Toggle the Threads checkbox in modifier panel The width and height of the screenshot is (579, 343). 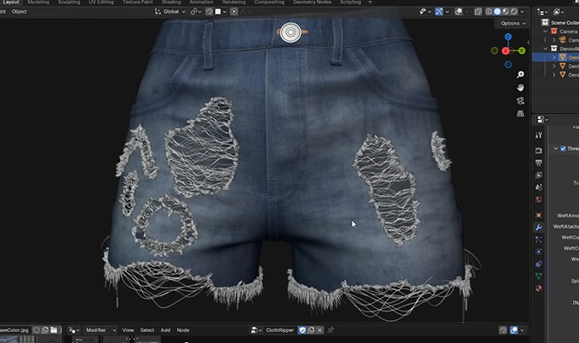coord(562,148)
